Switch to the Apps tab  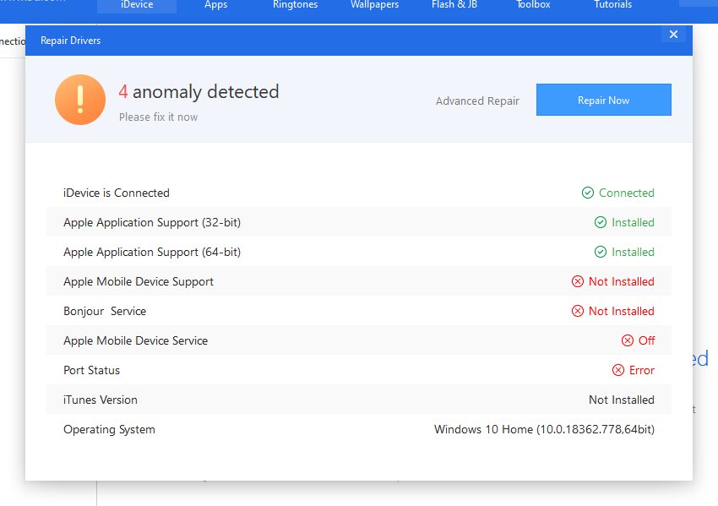pos(216,5)
